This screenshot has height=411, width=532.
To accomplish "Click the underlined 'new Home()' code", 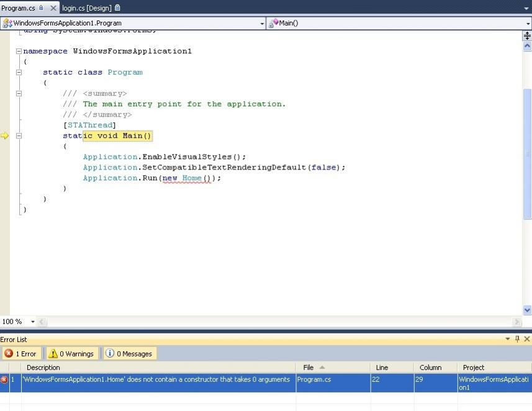I will pos(187,178).
